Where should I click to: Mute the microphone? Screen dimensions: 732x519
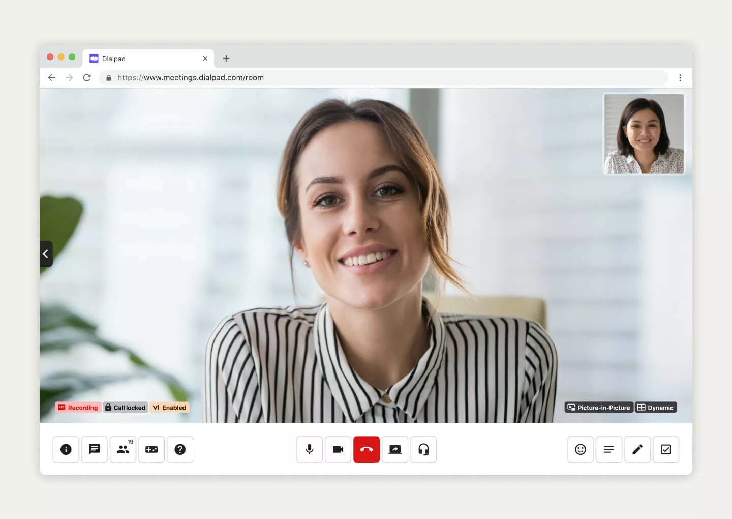point(310,449)
